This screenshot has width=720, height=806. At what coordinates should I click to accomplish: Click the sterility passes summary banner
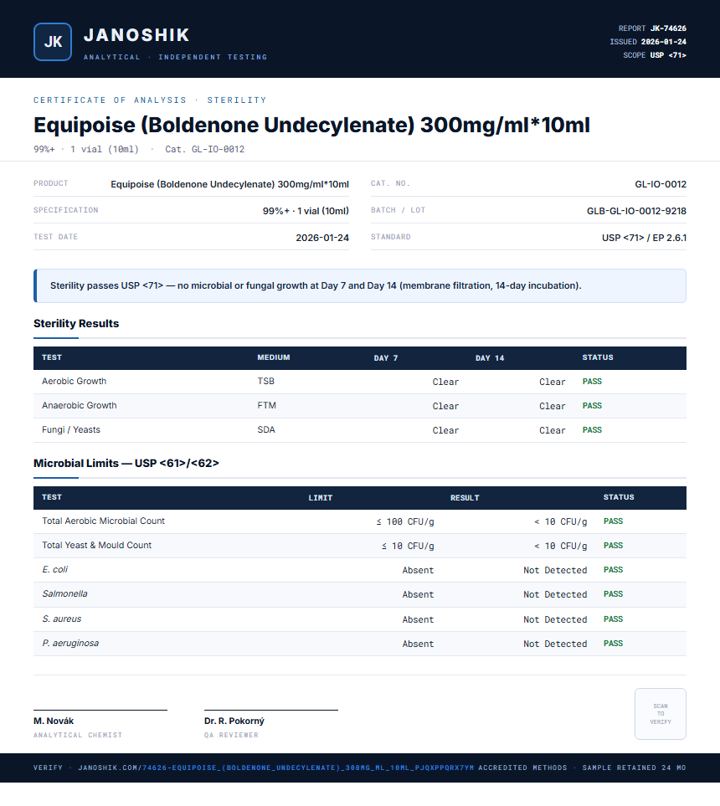[360, 285]
